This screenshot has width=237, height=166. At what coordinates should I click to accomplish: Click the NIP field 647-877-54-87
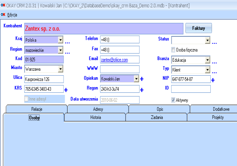pyautogui.click(x=191, y=79)
